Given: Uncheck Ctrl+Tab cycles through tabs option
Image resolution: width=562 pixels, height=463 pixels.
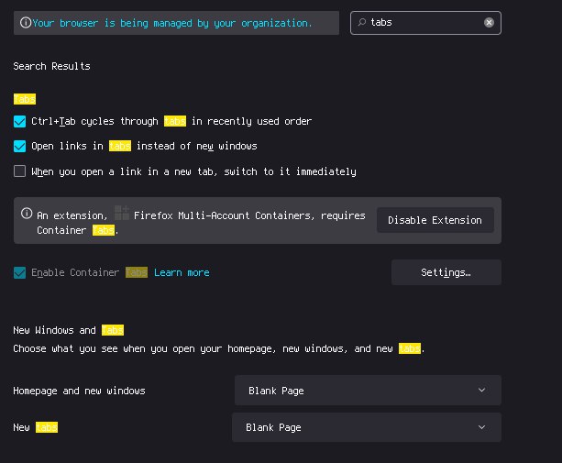Looking at the screenshot, I should tap(20, 121).
